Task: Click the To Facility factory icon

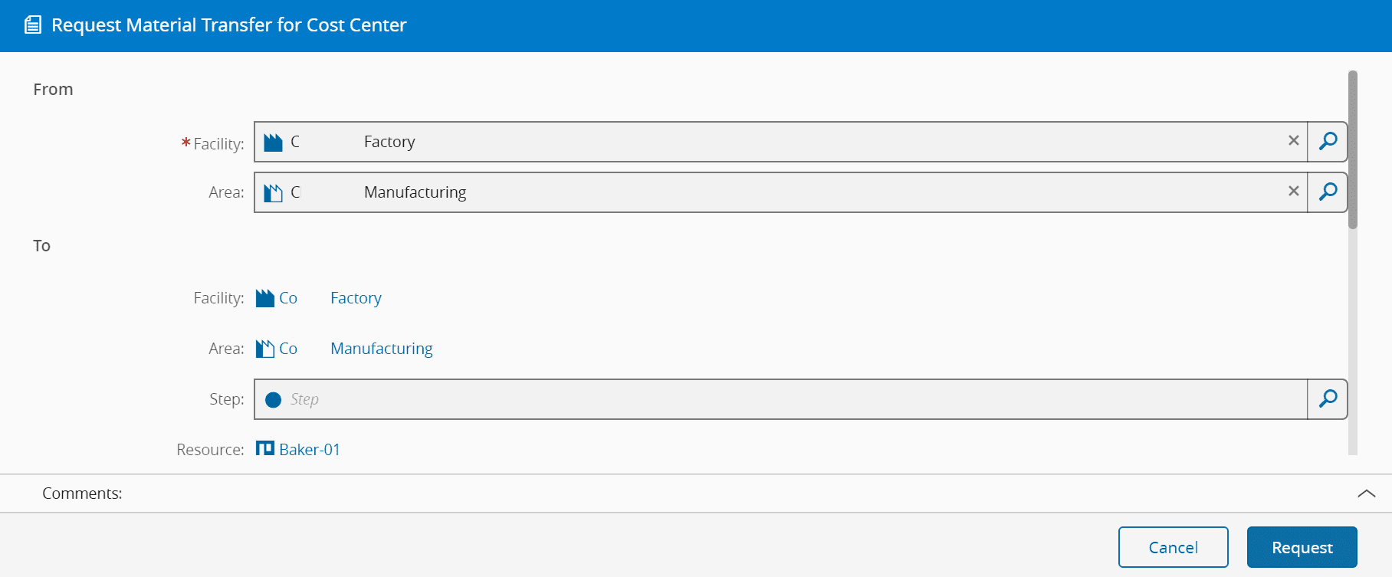Action: tap(265, 298)
